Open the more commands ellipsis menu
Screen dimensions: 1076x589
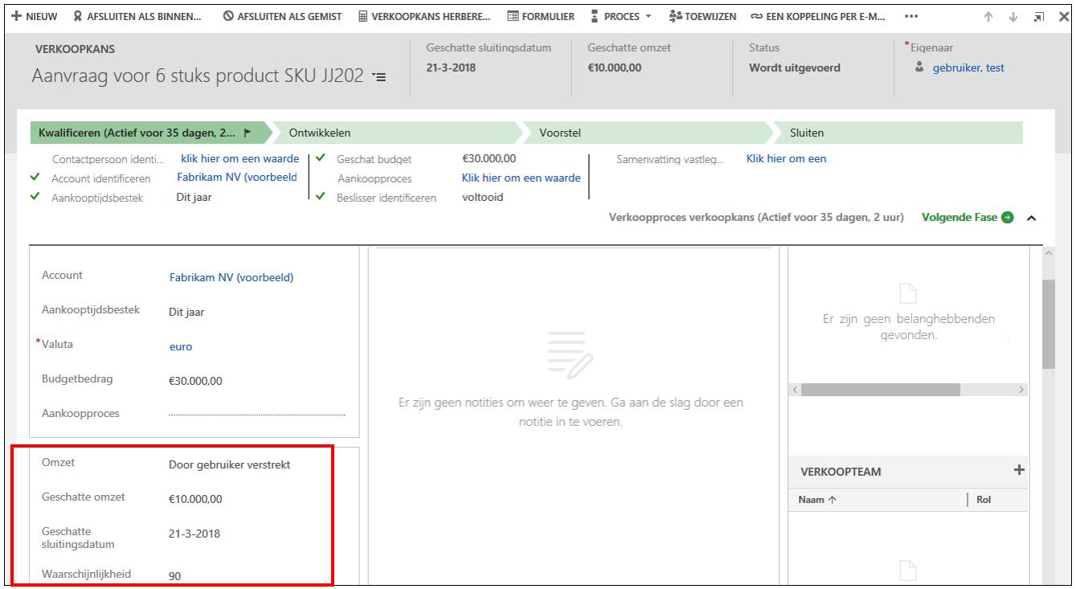[910, 16]
